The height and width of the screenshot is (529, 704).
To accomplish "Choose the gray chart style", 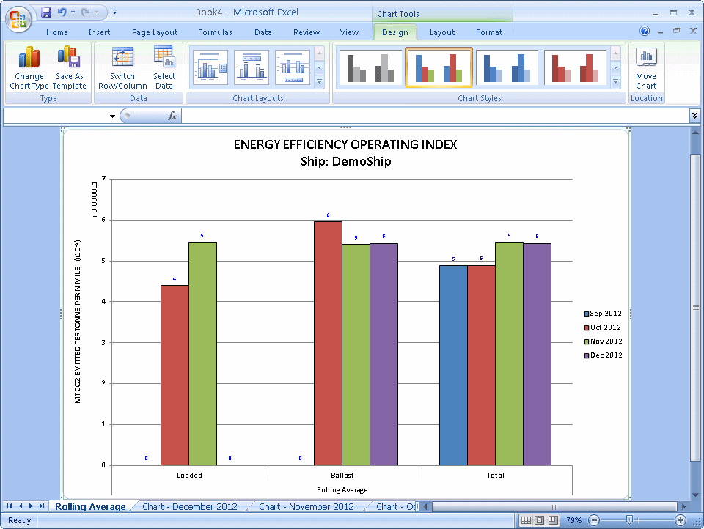I will (x=370, y=67).
